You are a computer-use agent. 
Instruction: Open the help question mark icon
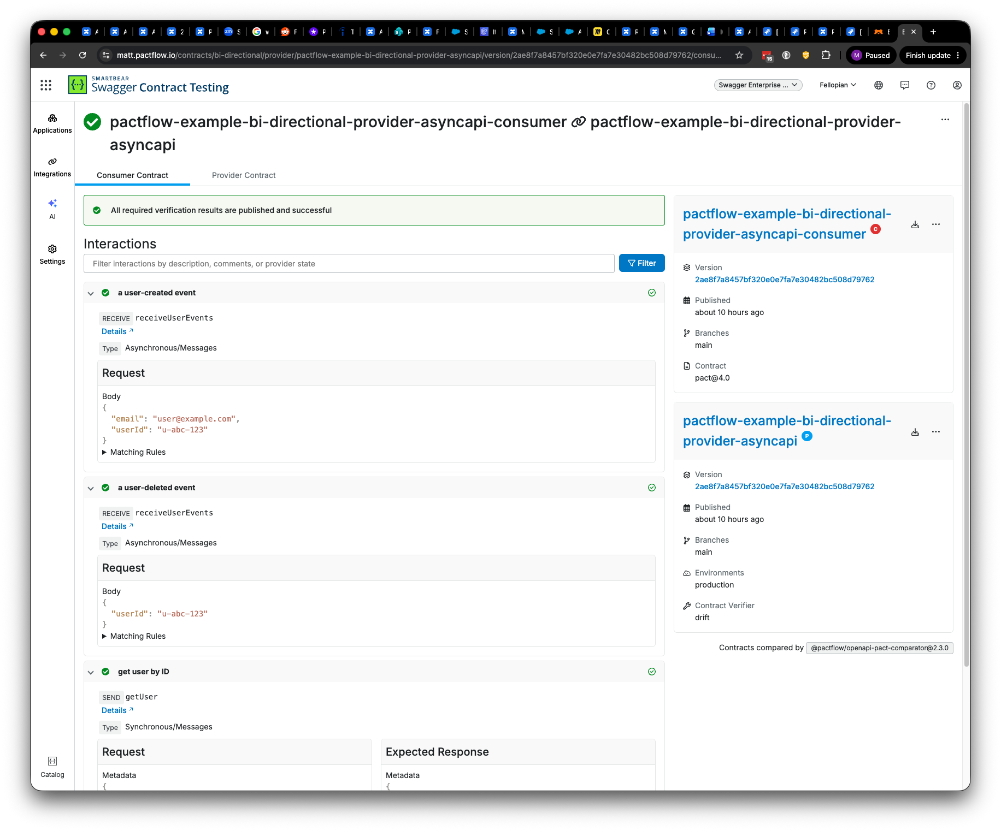pyautogui.click(x=931, y=85)
